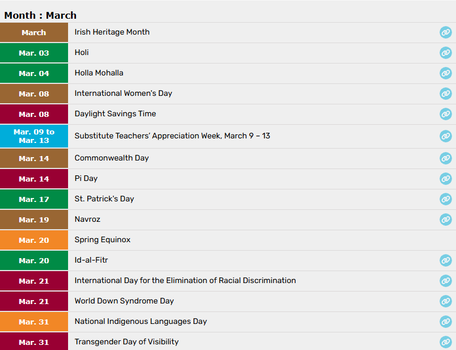Image resolution: width=456 pixels, height=350 pixels.
Task: Click the Navroz row link icon
Action: (446, 220)
